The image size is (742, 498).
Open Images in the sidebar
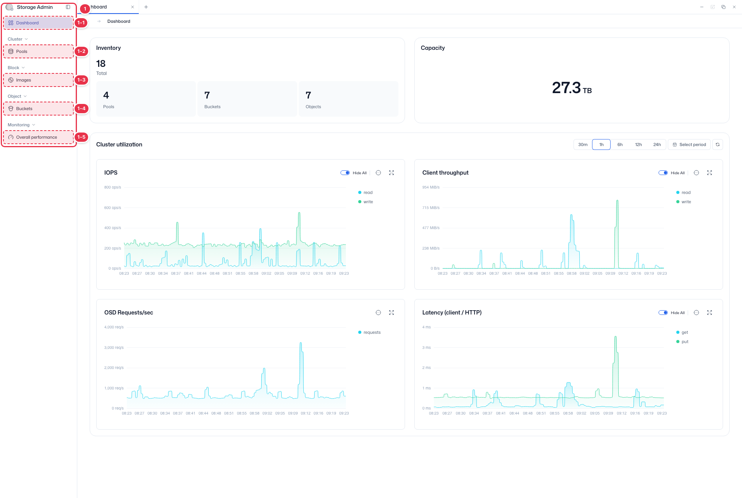click(x=39, y=80)
